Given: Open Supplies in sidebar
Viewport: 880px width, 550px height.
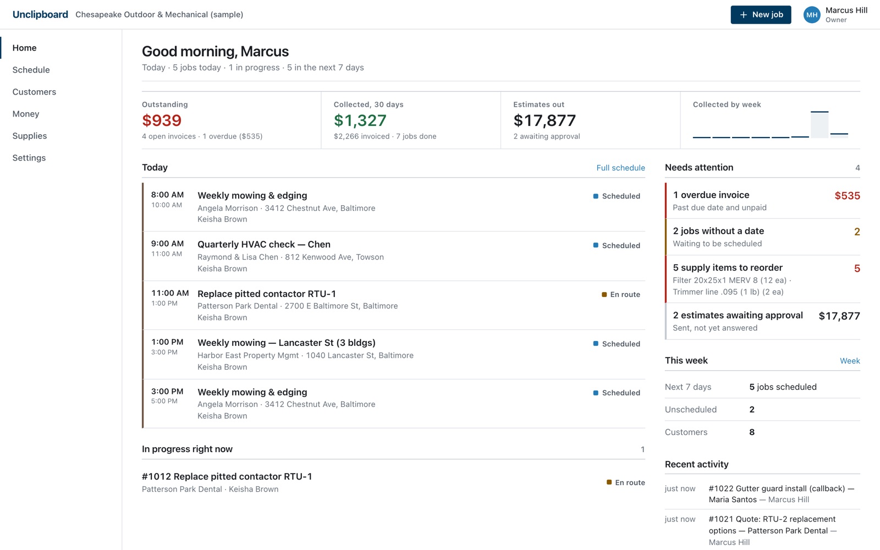Looking at the screenshot, I should click(x=61, y=136).
